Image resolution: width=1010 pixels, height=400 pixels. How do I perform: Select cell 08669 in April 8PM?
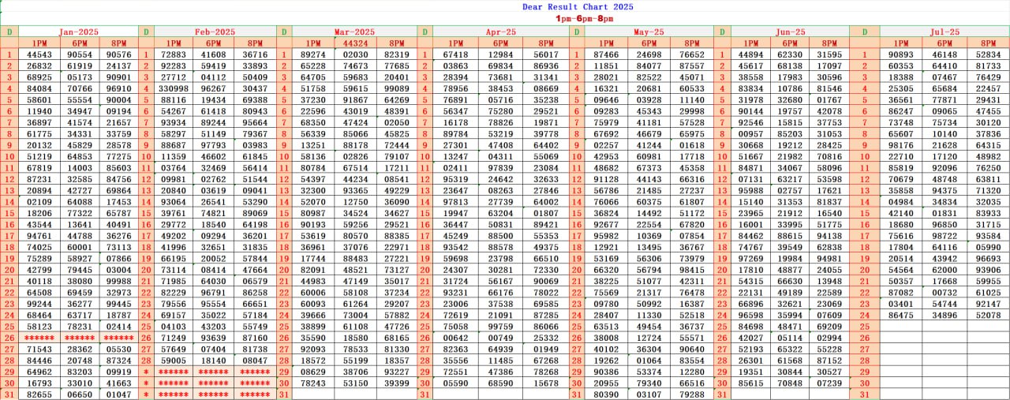coord(546,89)
